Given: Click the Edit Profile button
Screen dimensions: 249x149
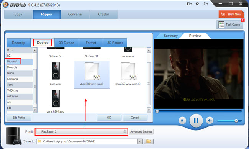Looking at the screenshot, I should click(x=19, y=118).
